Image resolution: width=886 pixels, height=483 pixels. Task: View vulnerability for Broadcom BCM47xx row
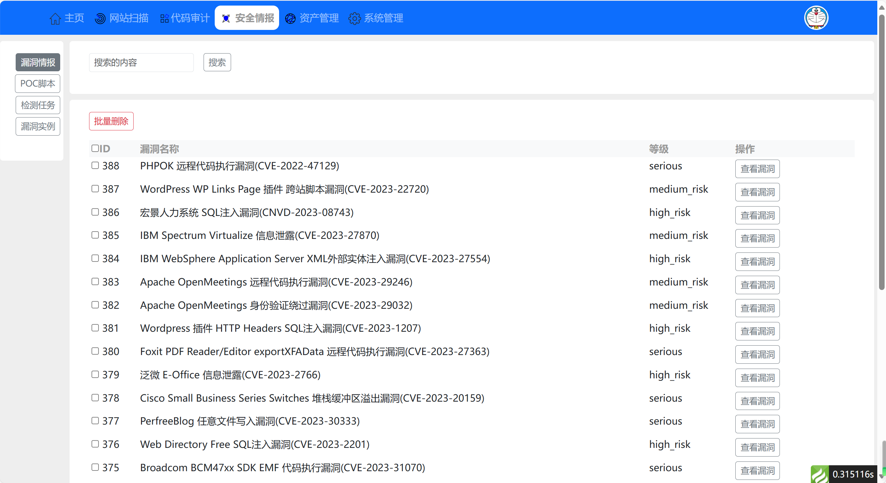click(x=757, y=470)
